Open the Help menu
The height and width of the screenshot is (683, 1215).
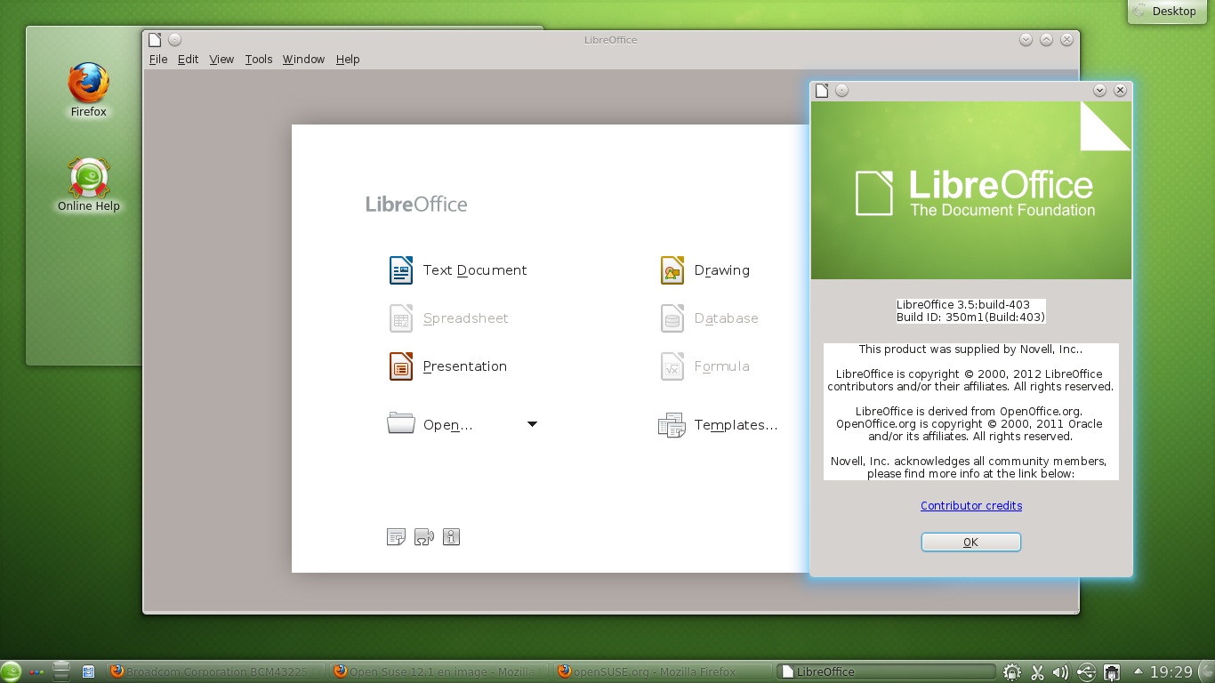[x=348, y=59]
